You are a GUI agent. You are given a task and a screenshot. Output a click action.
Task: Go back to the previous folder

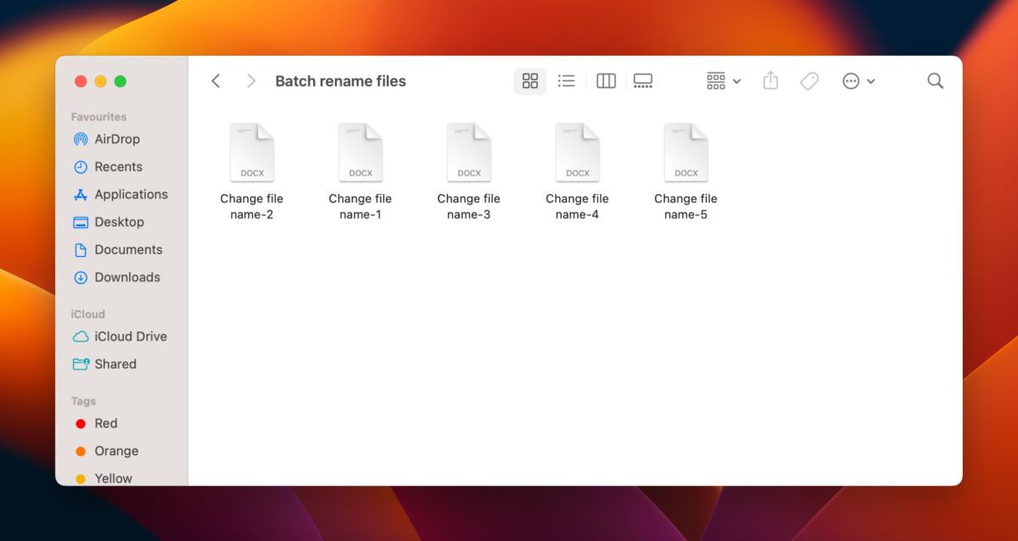tap(215, 81)
